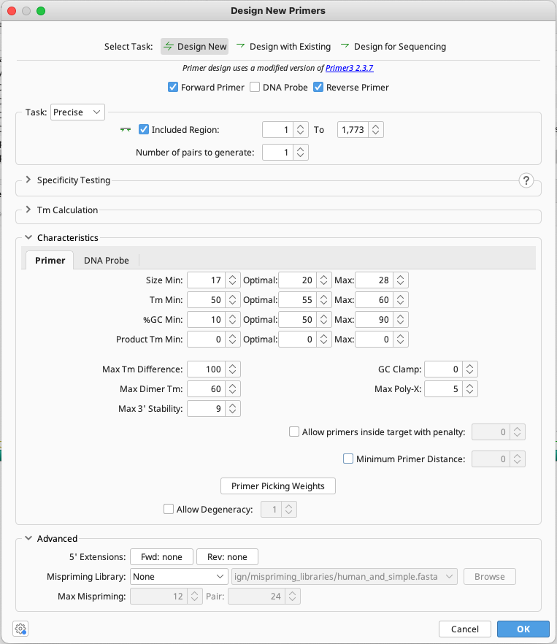Collapse the Characteristics section

click(28, 237)
